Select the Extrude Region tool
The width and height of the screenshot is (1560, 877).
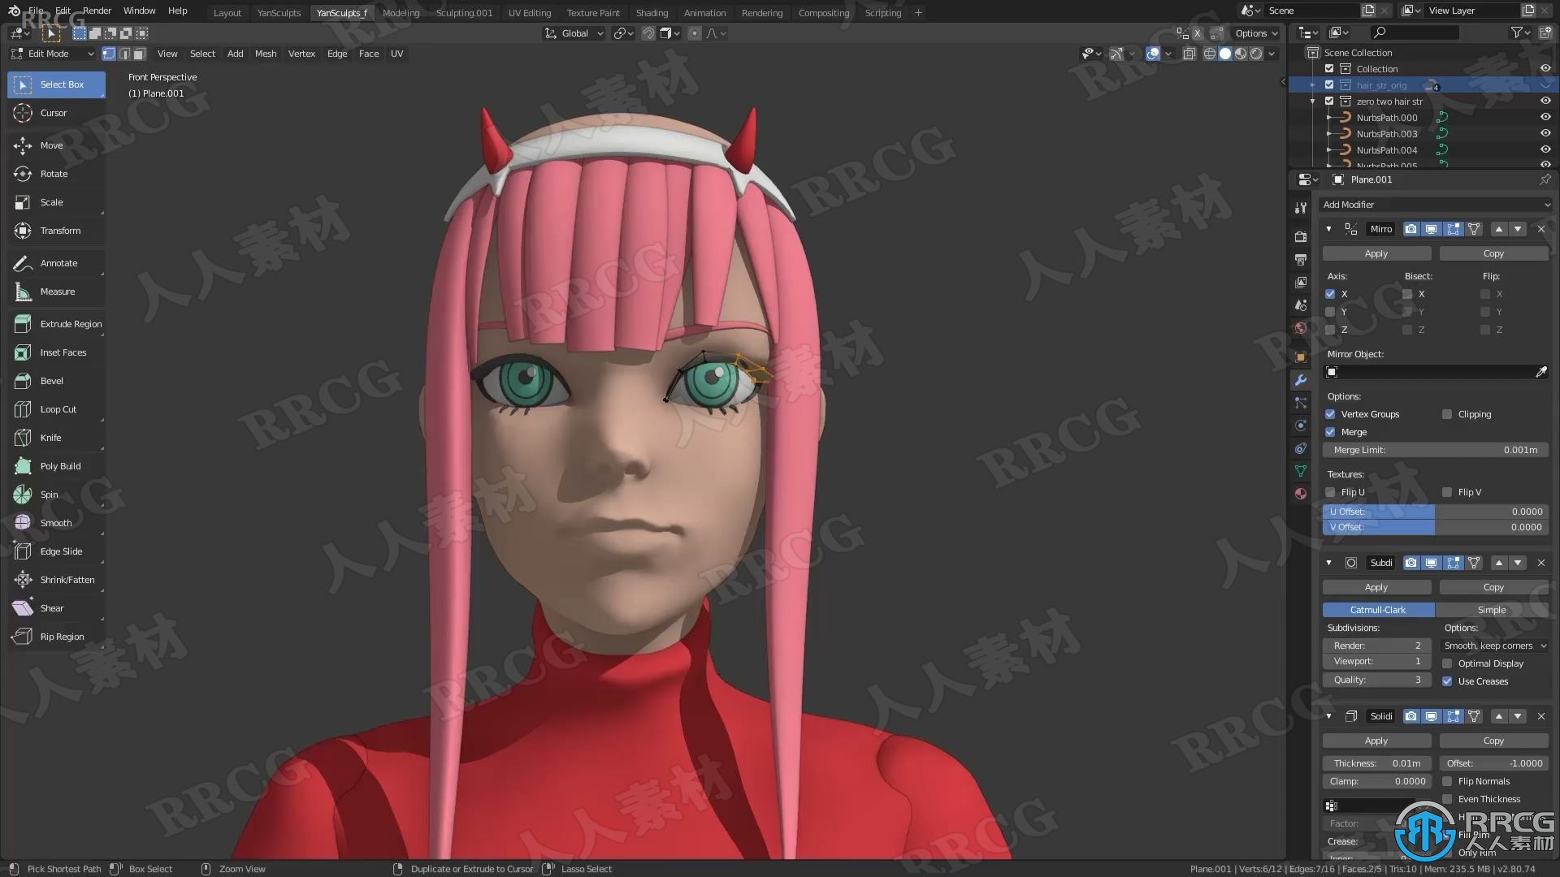click(56, 324)
